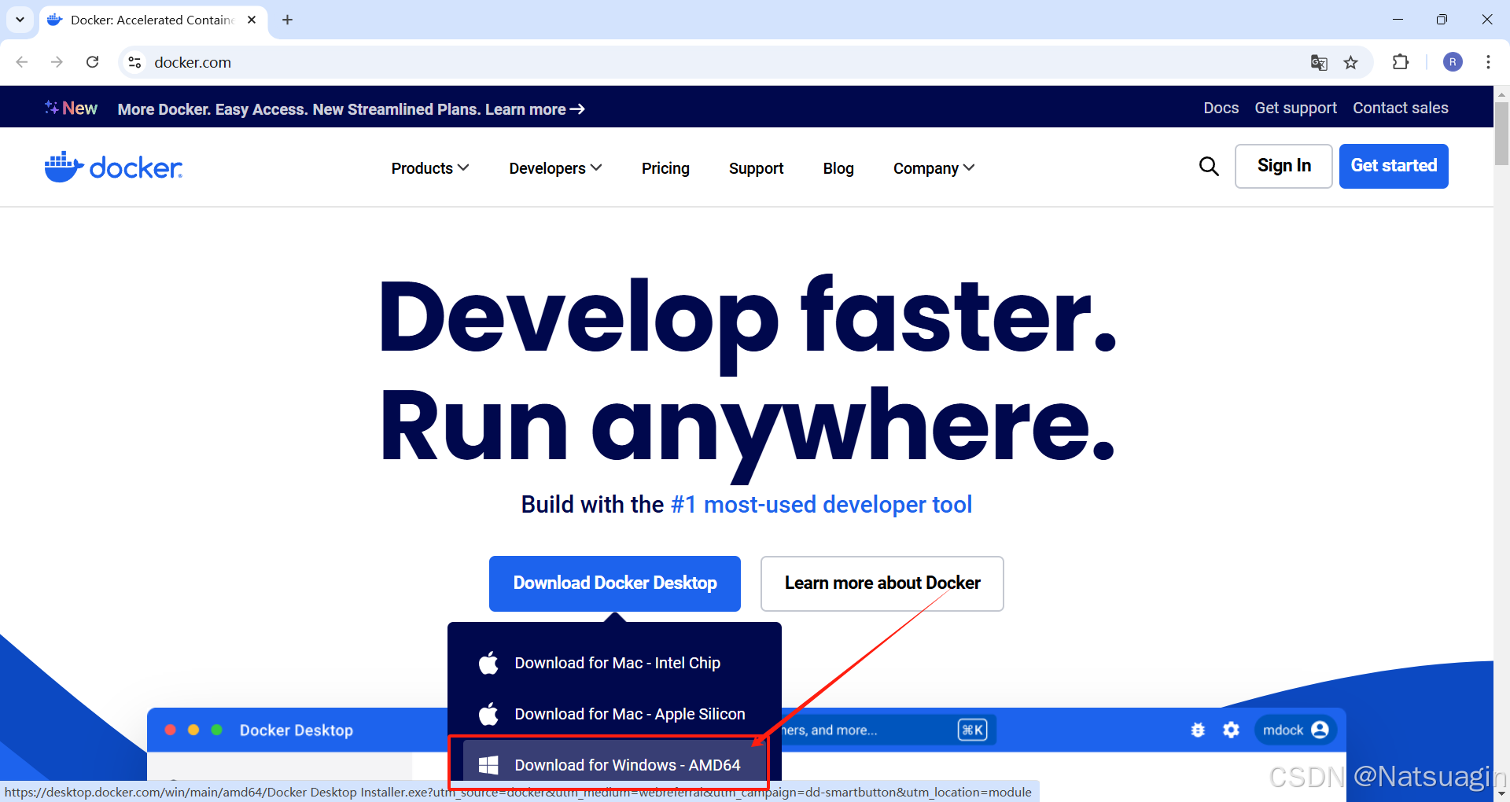The image size is (1510, 802).
Task: Click Download Docker Desktop button
Action: click(x=615, y=583)
